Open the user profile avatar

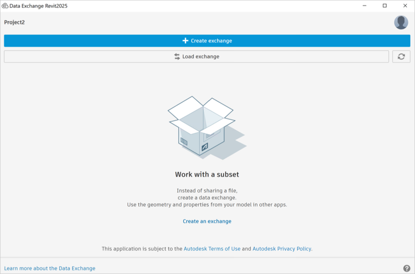pyautogui.click(x=401, y=22)
